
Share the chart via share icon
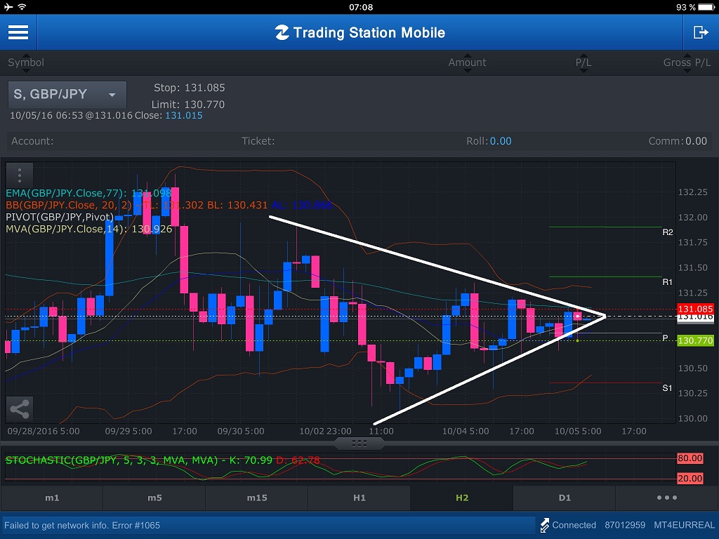[19, 409]
